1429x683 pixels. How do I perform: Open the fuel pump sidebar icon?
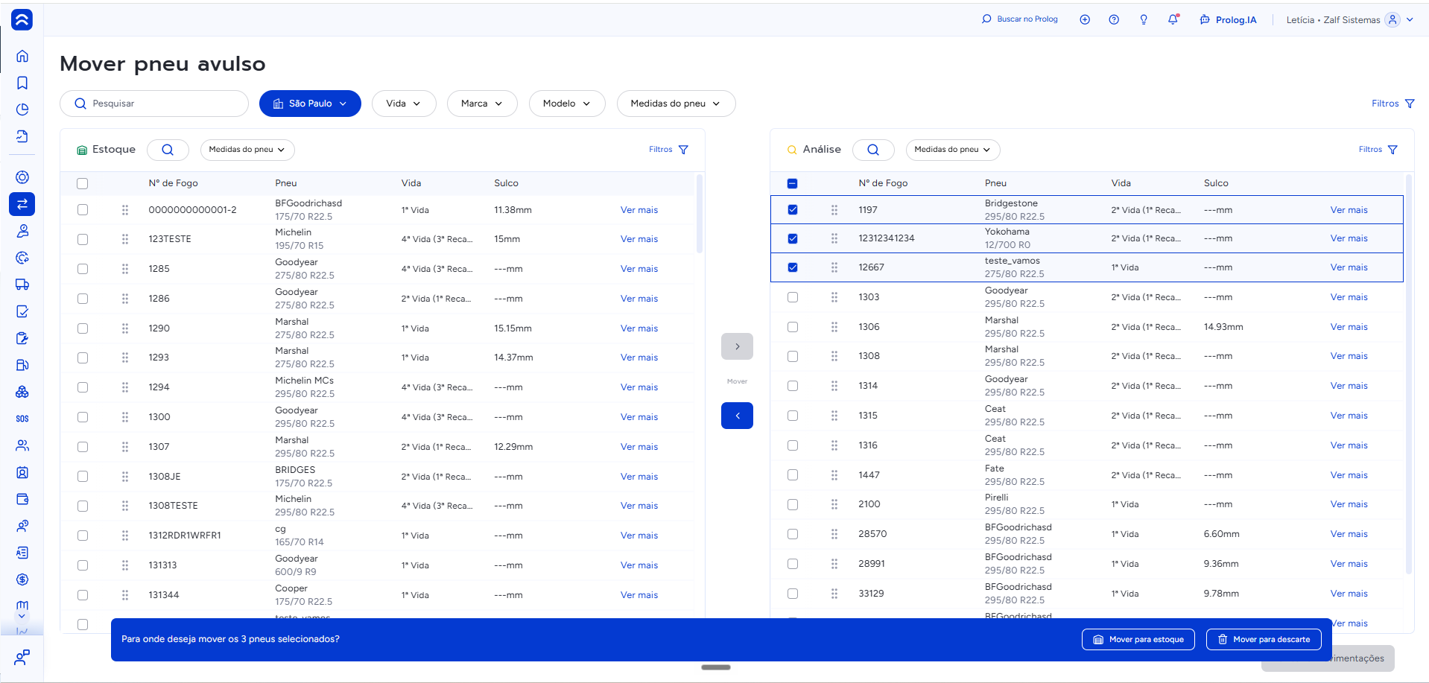coord(22,365)
